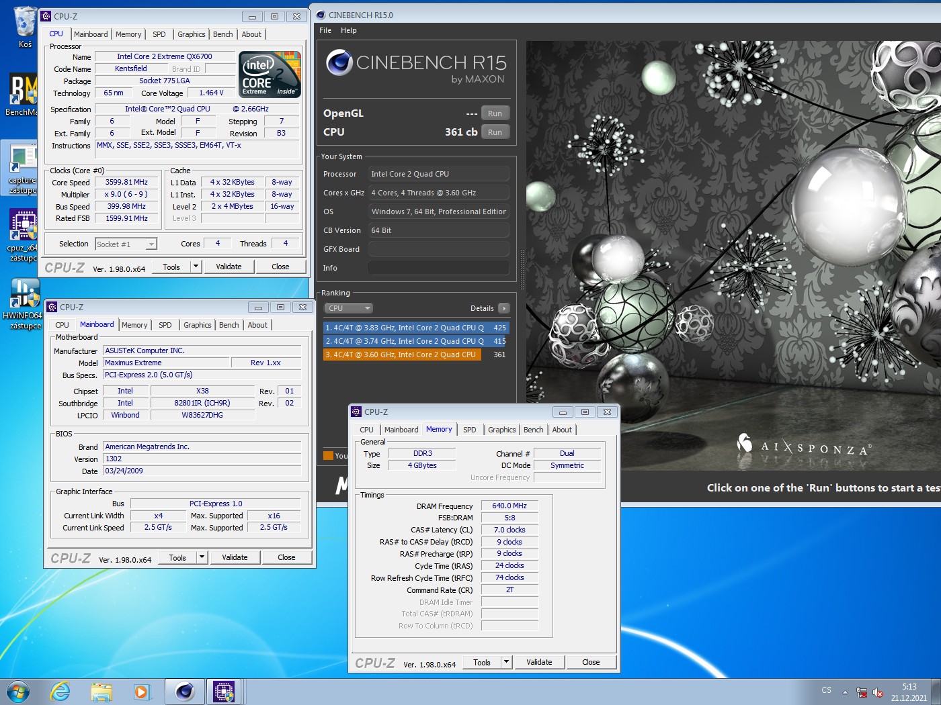
Task: Click Tools button in Memory window
Action: pyautogui.click(x=482, y=662)
